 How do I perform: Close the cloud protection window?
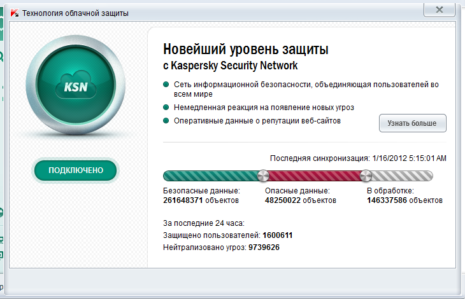point(438,10)
